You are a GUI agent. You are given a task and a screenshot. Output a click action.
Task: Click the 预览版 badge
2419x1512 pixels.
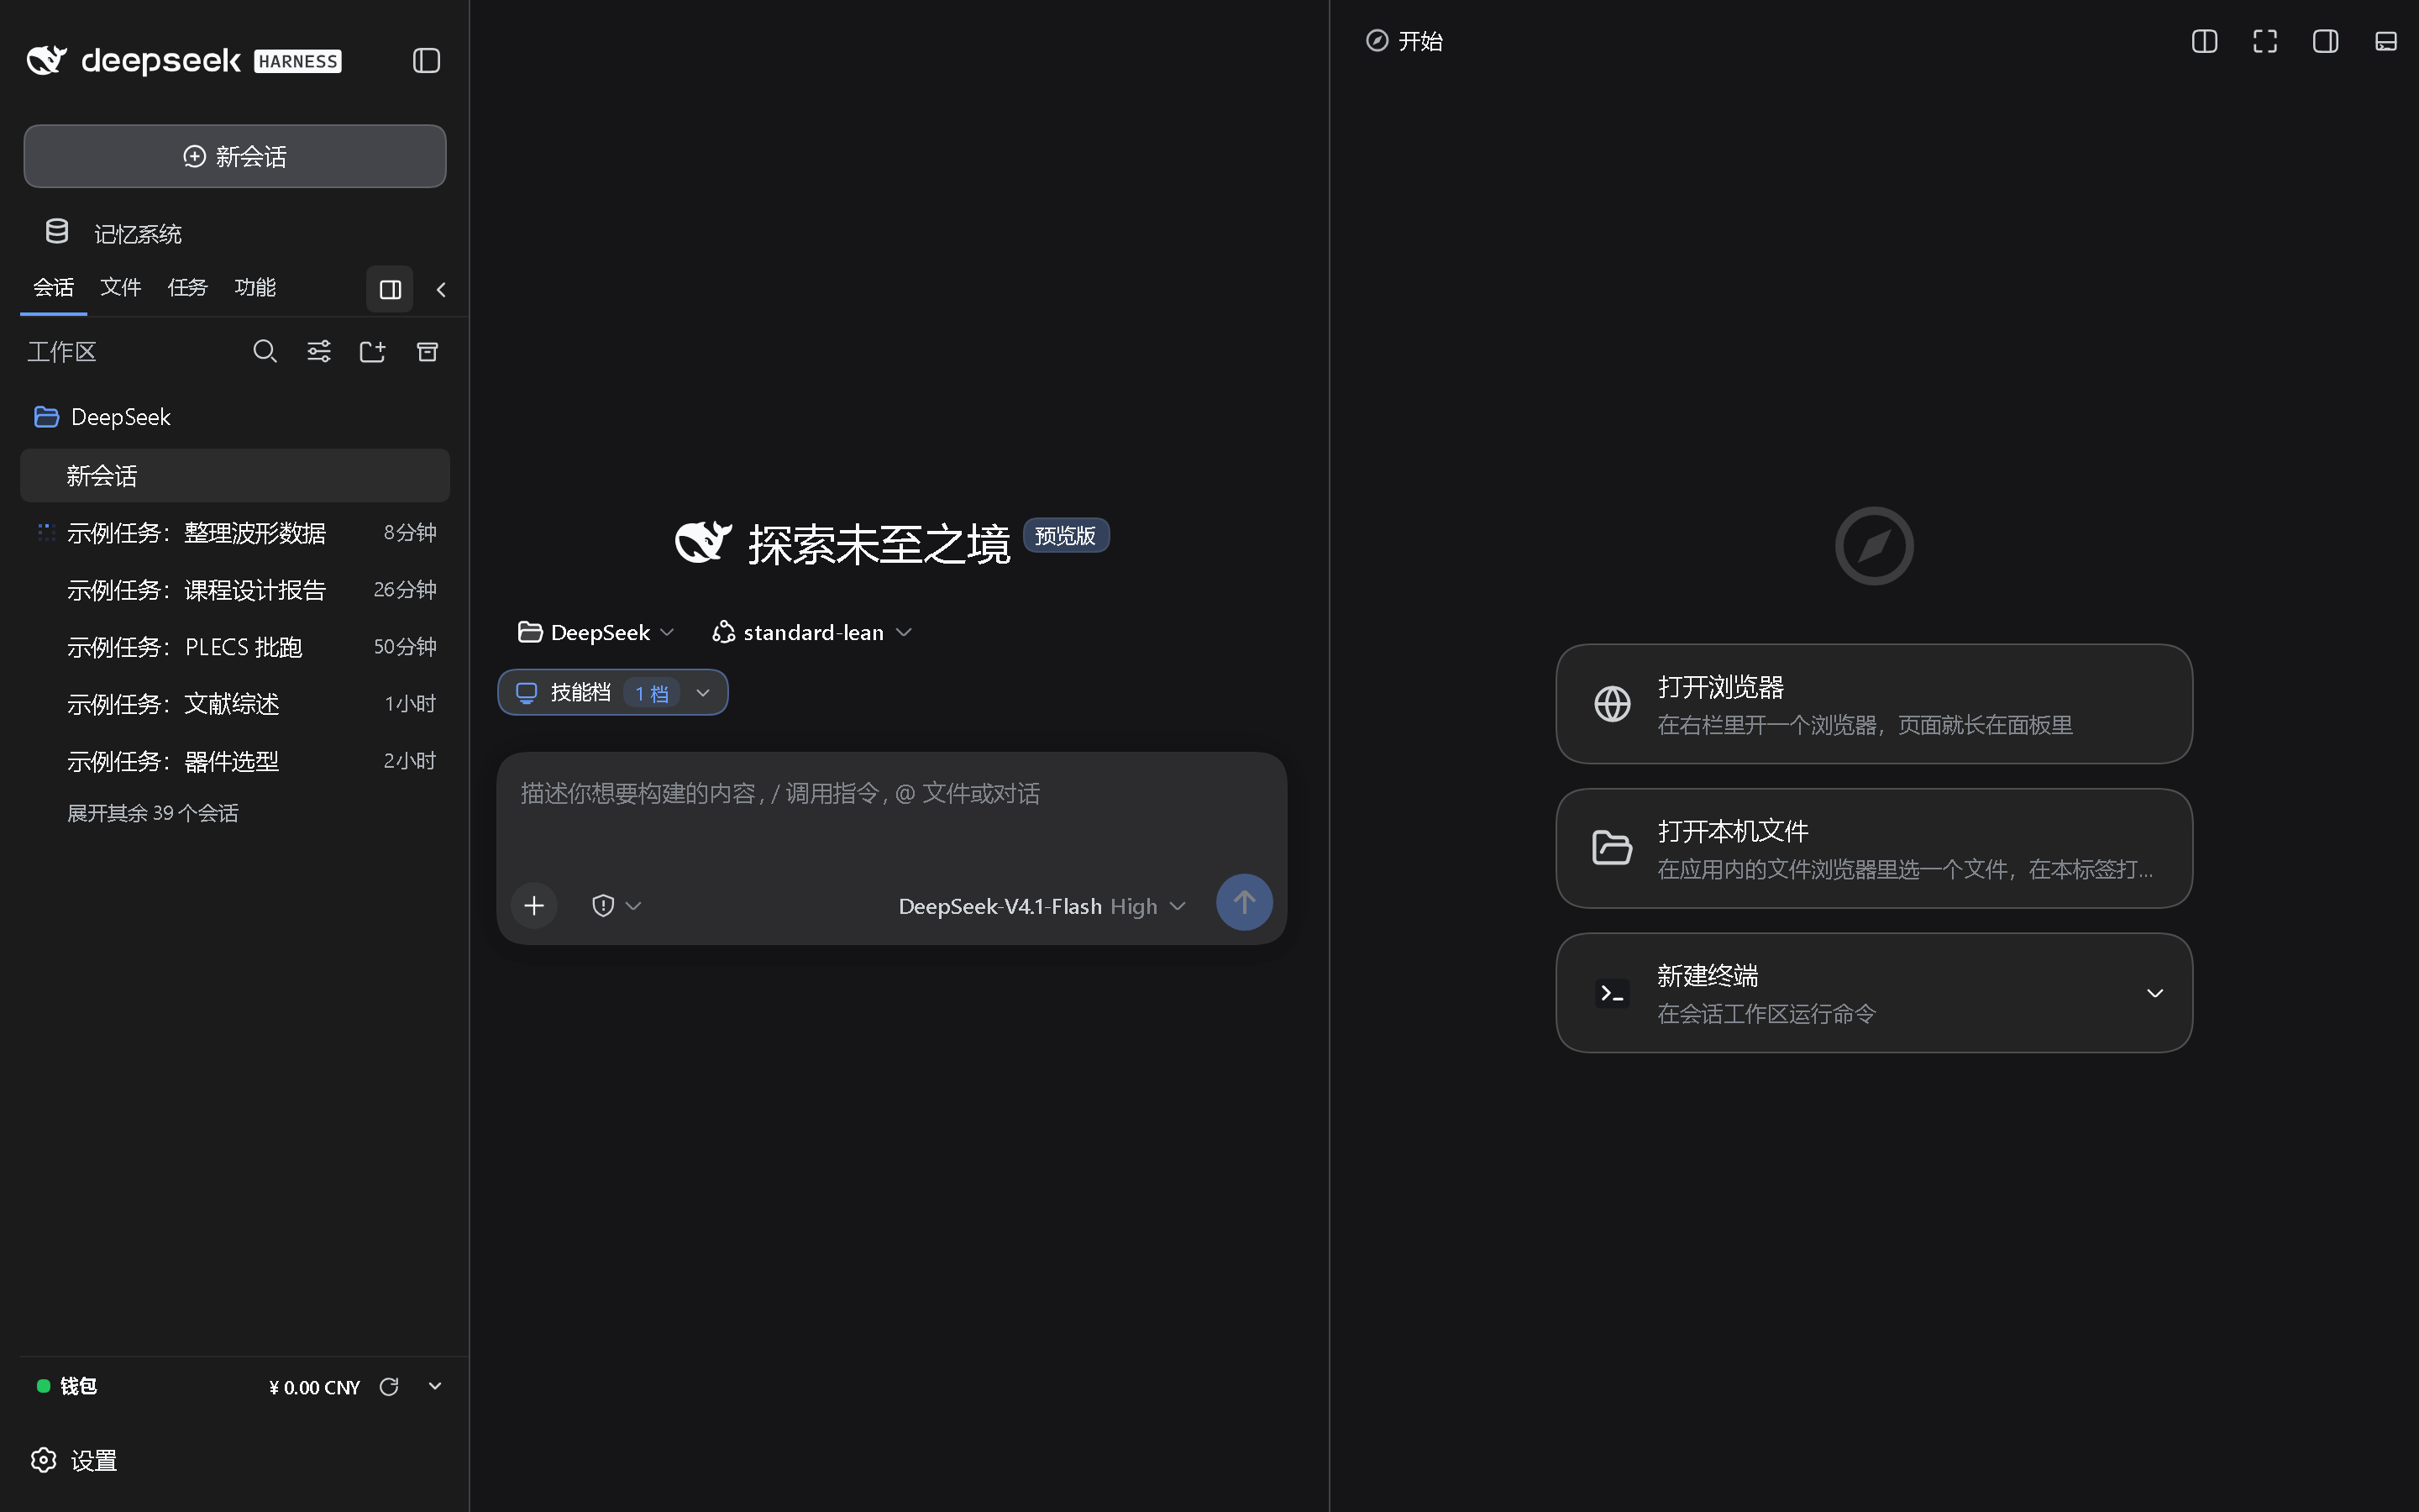pyautogui.click(x=1066, y=535)
